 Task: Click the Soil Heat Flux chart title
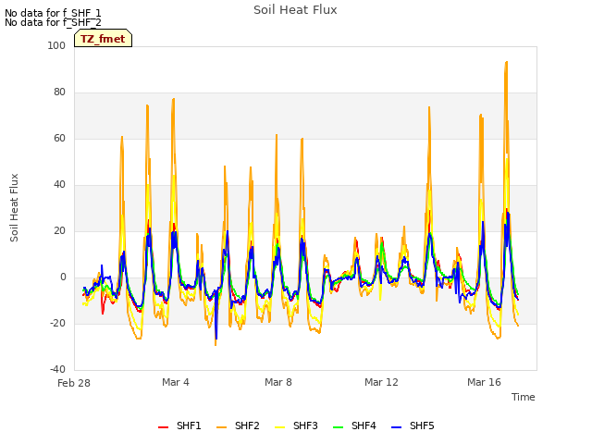click(x=295, y=10)
